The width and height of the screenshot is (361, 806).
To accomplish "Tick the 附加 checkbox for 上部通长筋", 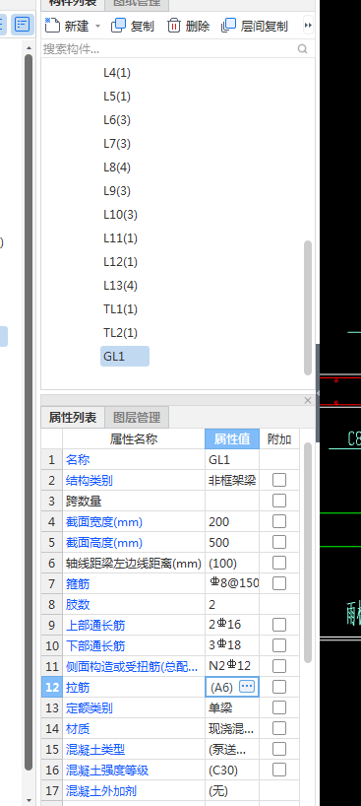I will click(279, 625).
